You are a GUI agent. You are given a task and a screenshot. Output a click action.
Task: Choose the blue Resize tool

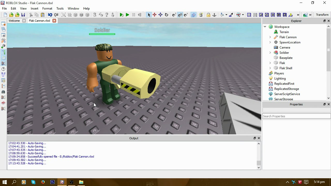tap(161, 15)
